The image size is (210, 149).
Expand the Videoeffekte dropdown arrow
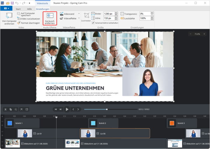[79, 18]
